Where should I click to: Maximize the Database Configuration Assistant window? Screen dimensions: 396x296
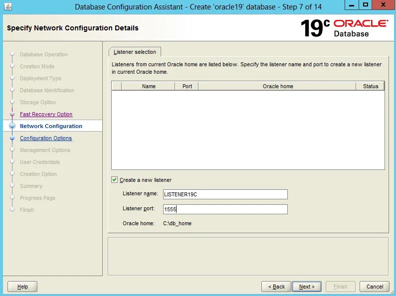tap(365, 5)
